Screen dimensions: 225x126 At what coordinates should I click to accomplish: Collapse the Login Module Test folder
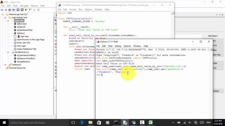5,17
